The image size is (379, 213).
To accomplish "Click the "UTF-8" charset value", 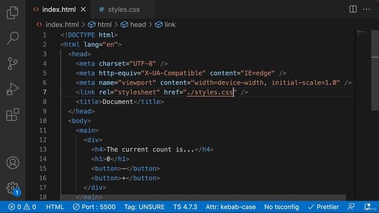I will [143, 64].
